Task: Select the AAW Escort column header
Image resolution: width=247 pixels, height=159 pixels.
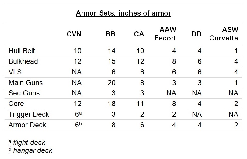Action: [165, 34]
